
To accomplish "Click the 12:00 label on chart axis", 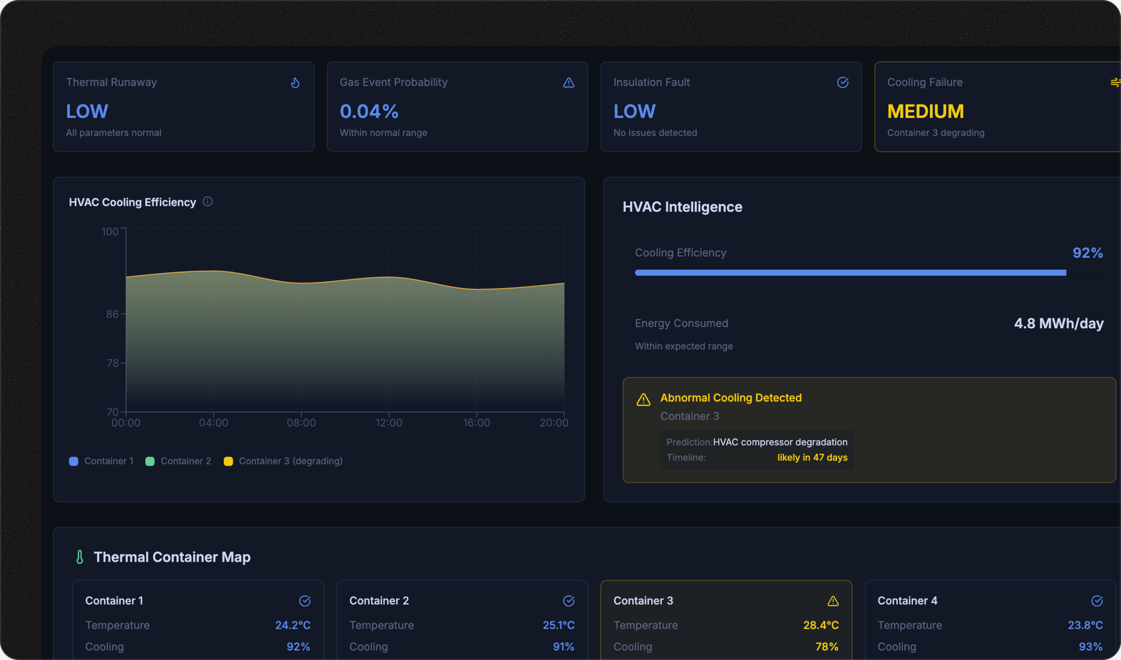I will (x=389, y=423).
